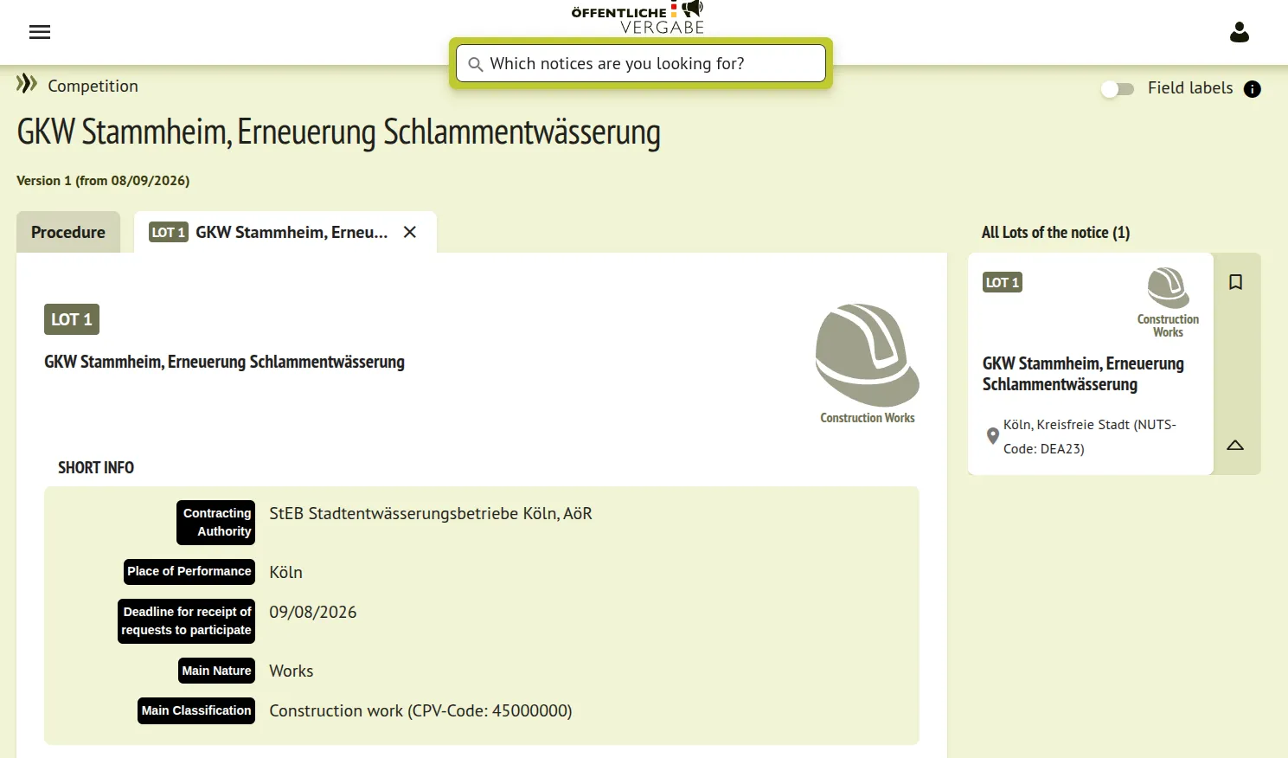The height and width of the screenshot is (758, 1288).
Task: Click the location pin icon for Köln
Action: (993, 436)
